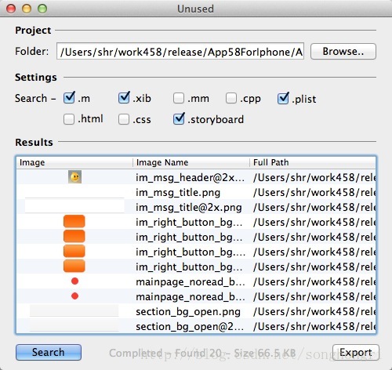This screenshot has width=392, height=370.
Task: Click the Export button
Action: [356, 352]
